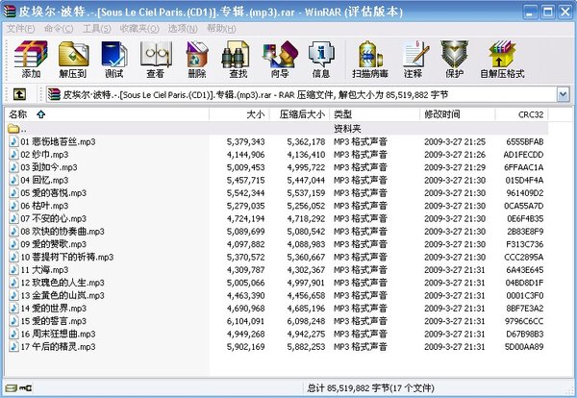Image resolution: width=577 pixels, height=398 pixels.
Task: Click packed size value 5,362,178
Action: coord(306,141)
